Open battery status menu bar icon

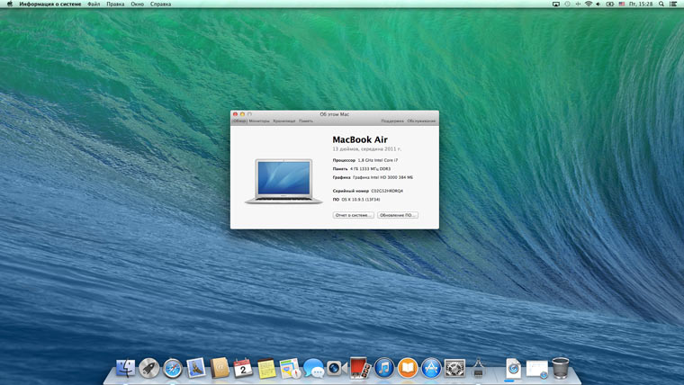[x=610, y=4]
